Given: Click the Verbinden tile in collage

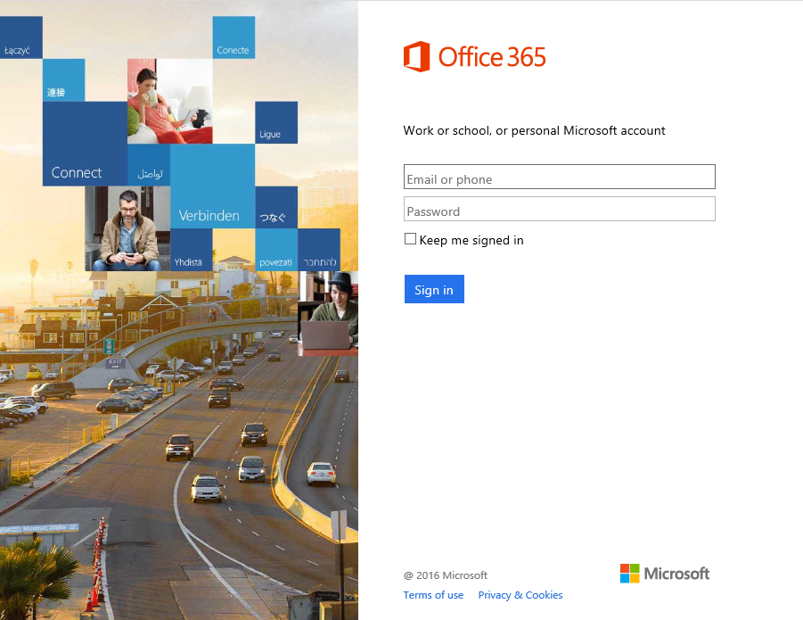Looking at the screenshot, I should point(212,186).
